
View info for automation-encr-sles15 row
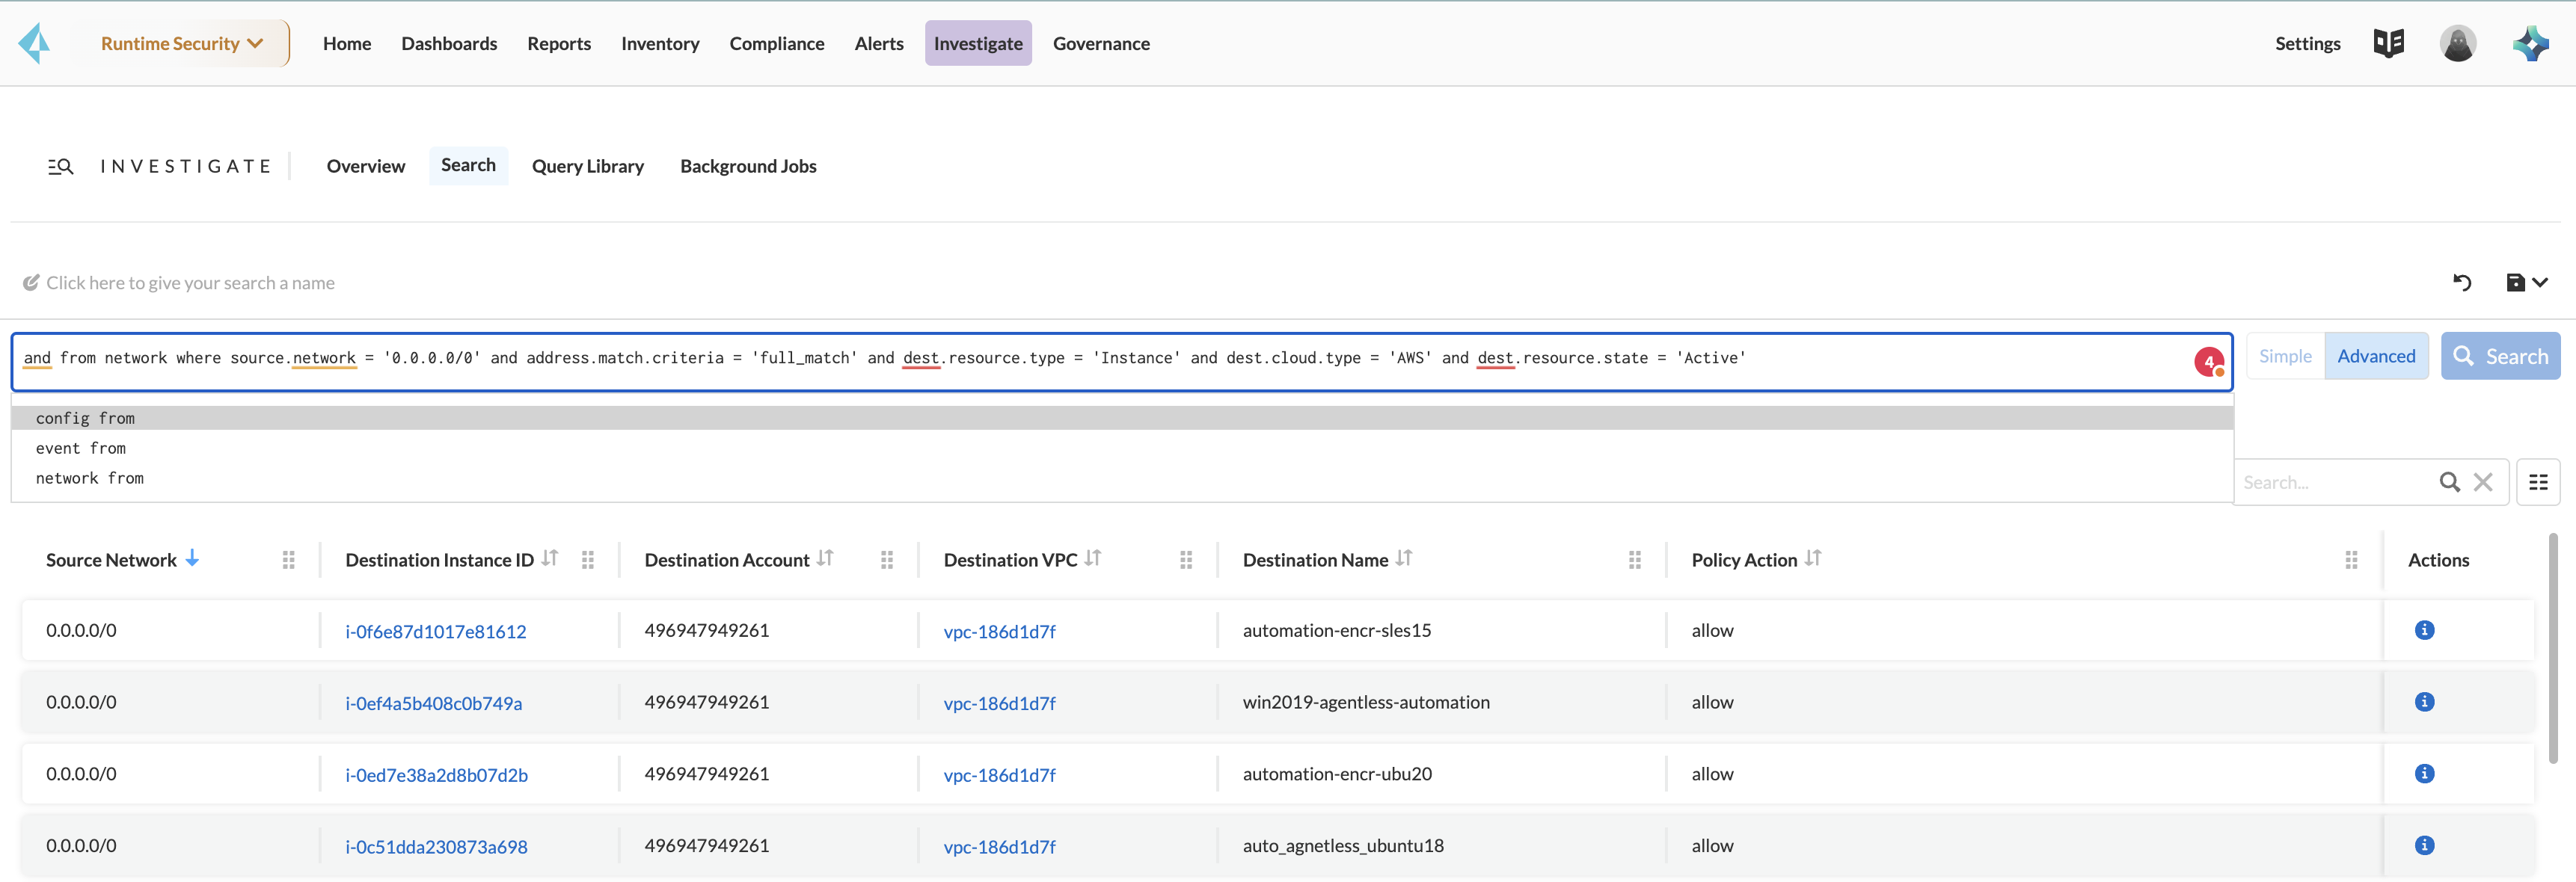(2424, 630)
